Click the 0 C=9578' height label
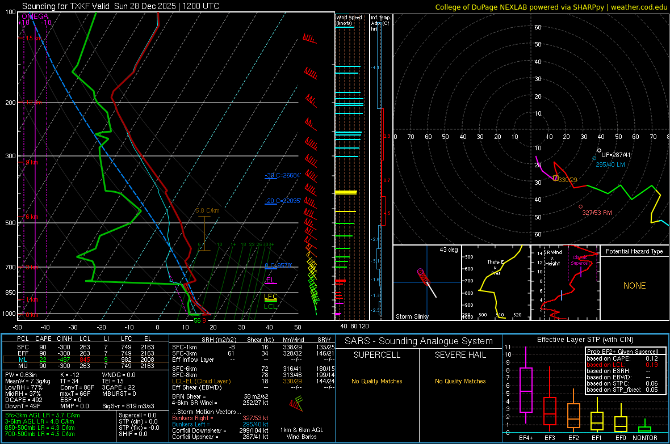 pos(279,265)
